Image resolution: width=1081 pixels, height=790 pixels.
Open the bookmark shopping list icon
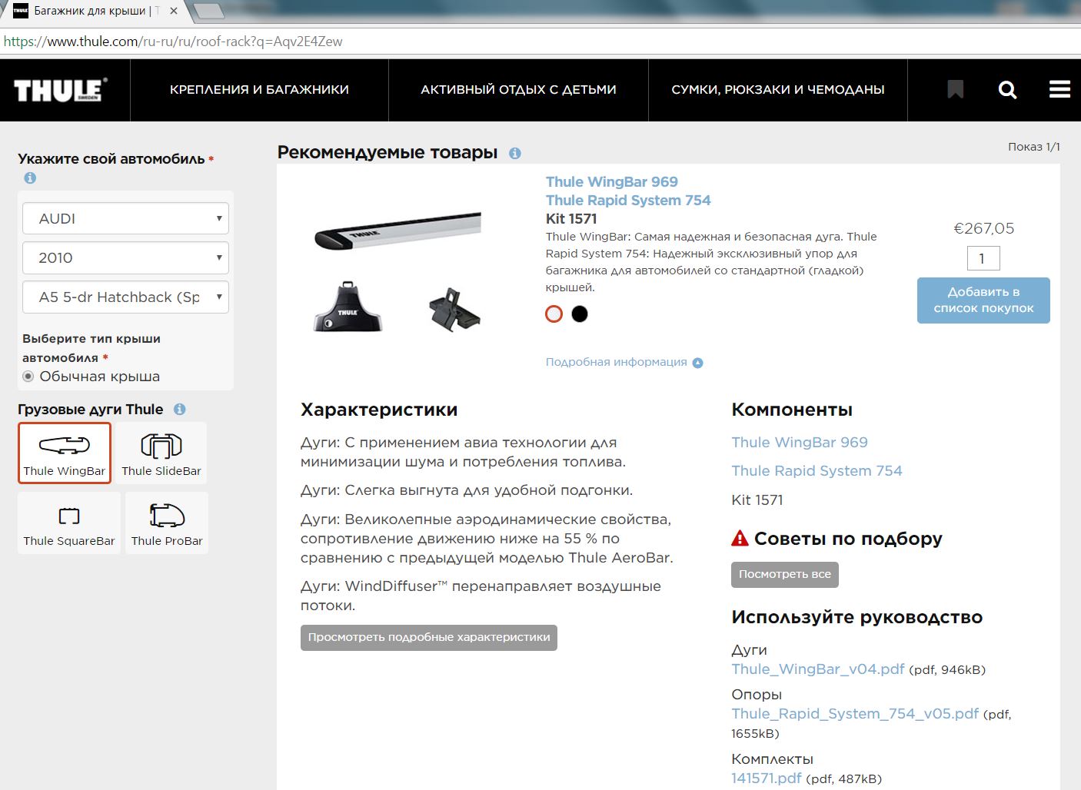point(956,90)
